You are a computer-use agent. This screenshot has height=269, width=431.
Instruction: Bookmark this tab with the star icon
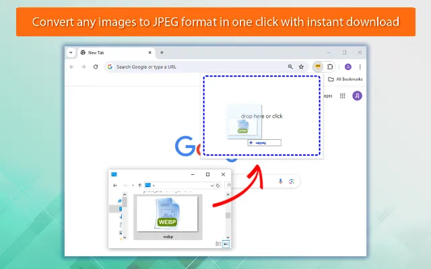point(301,67)
